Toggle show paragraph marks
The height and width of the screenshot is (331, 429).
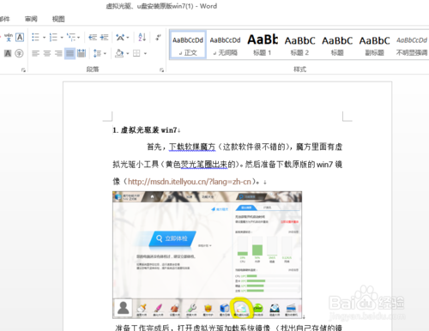coord(158,37)
